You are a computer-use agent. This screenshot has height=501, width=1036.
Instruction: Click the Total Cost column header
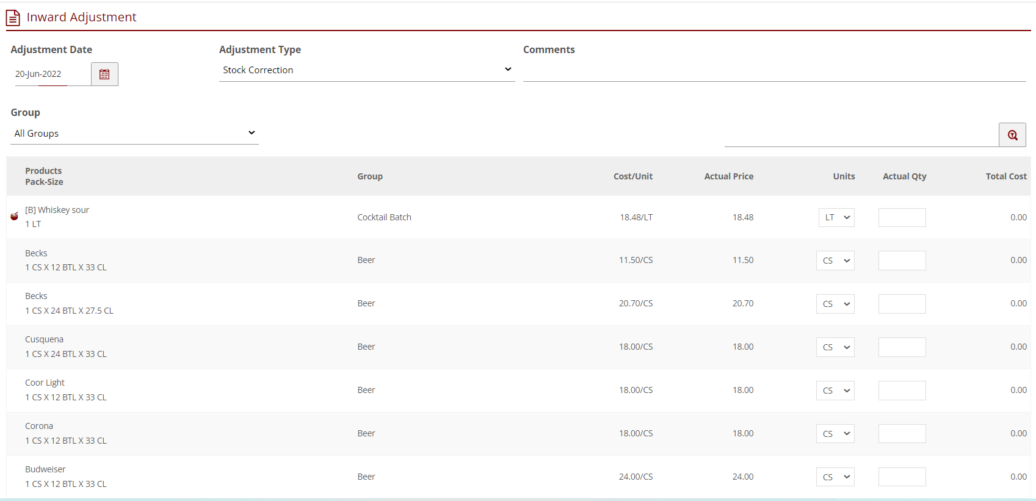point(1006,176)
